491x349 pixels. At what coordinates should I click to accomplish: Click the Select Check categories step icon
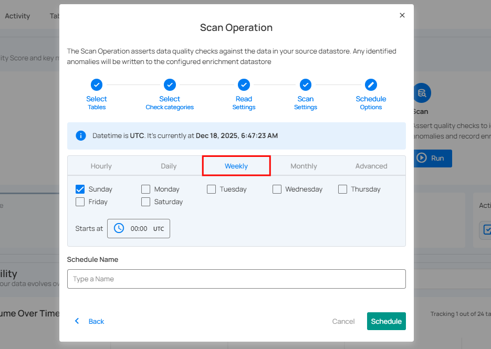170,85
